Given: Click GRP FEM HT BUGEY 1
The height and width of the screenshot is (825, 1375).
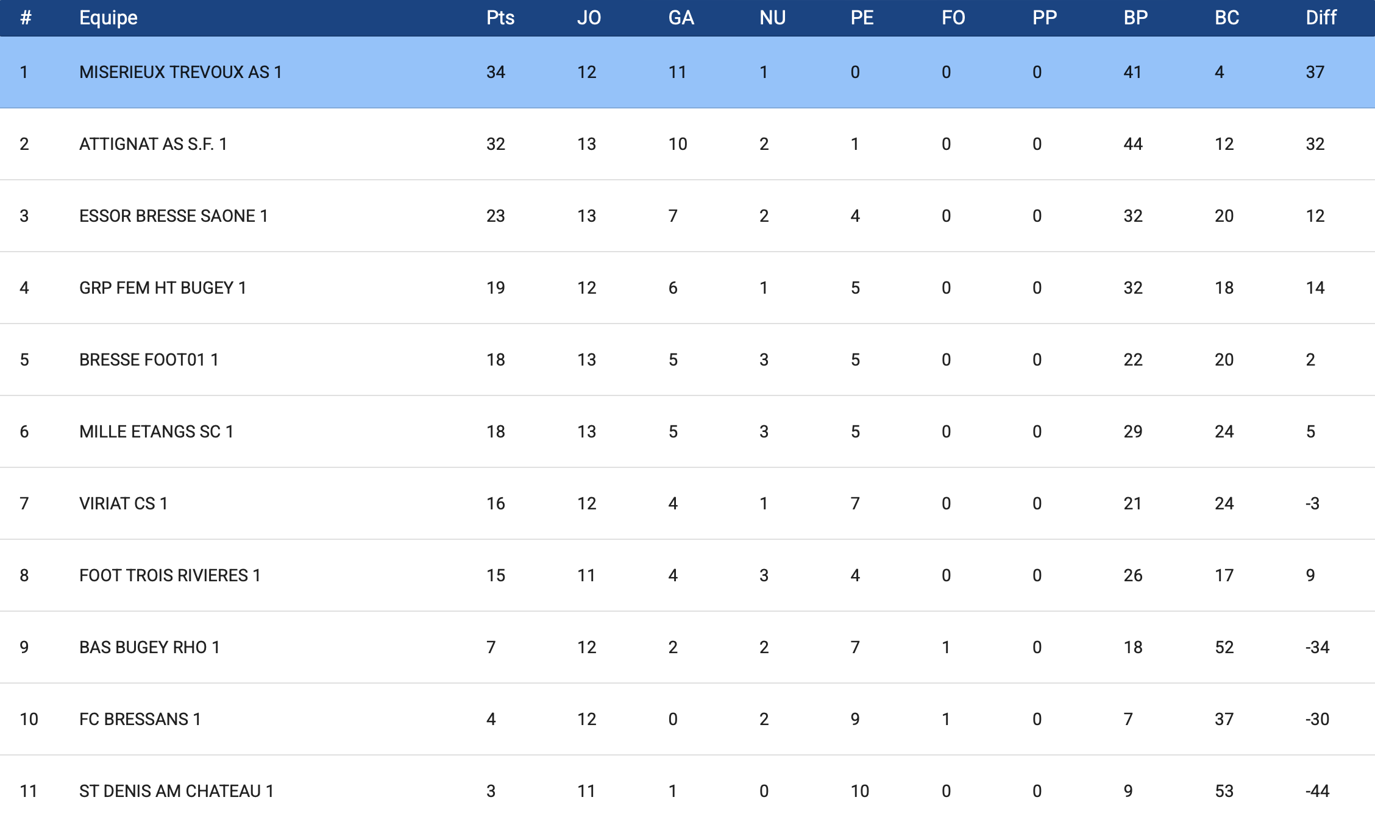Looking at the screenshot, I should (163, 288).
